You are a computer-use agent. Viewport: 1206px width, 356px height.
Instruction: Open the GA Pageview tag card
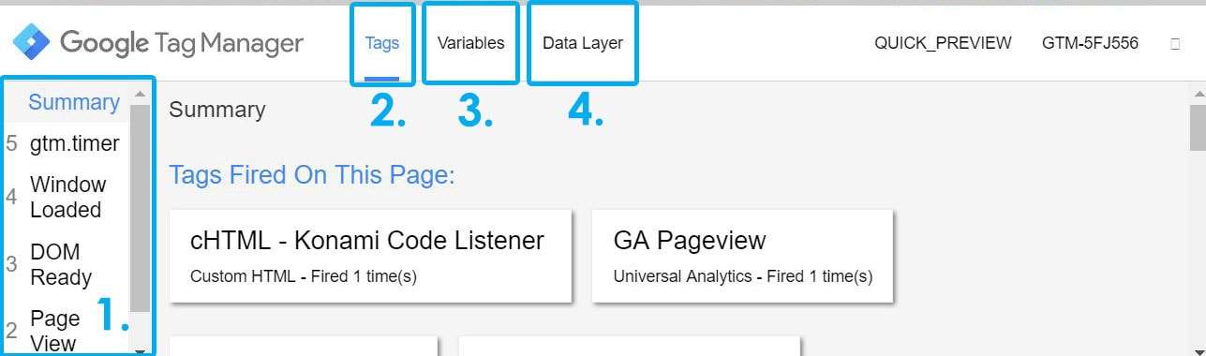[742, 256]
